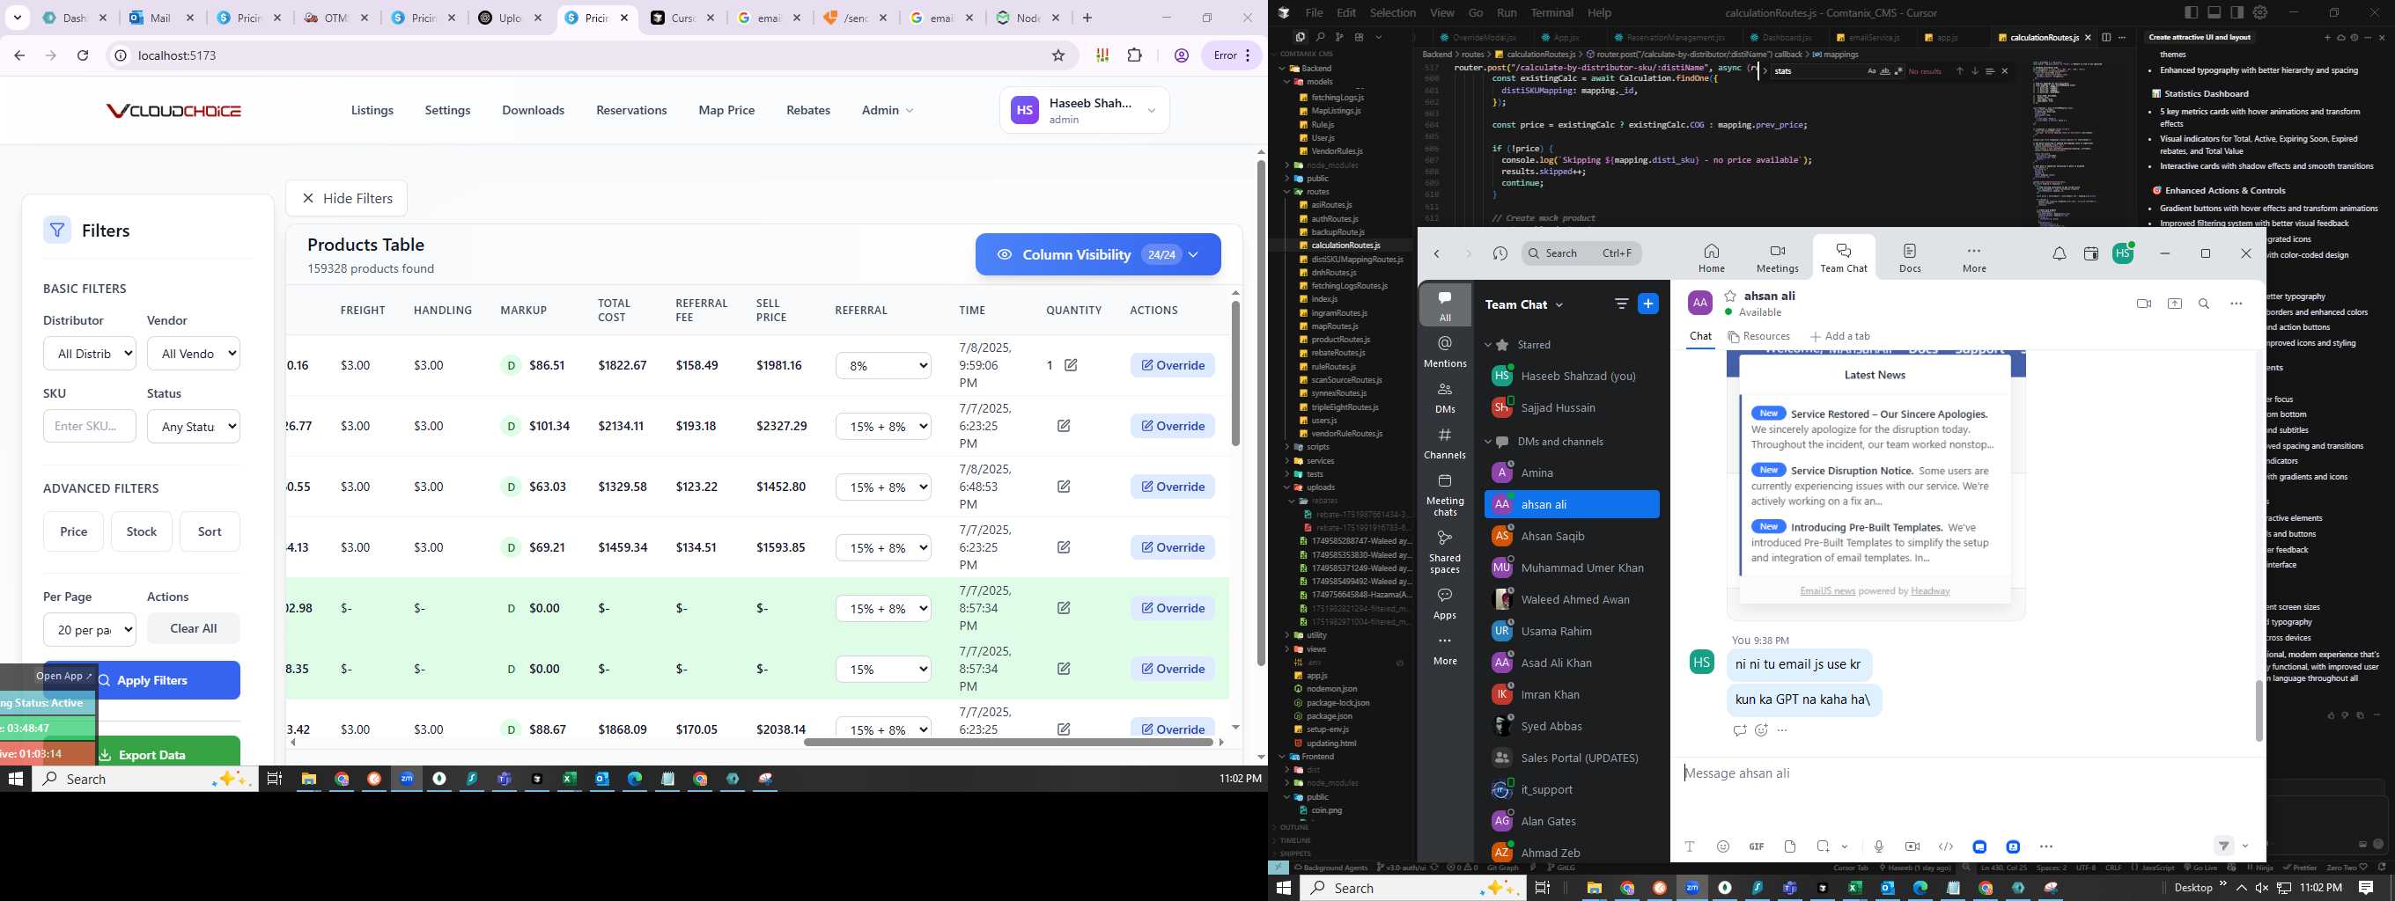Open the Status filter dropdown

[x=194, y=427]
